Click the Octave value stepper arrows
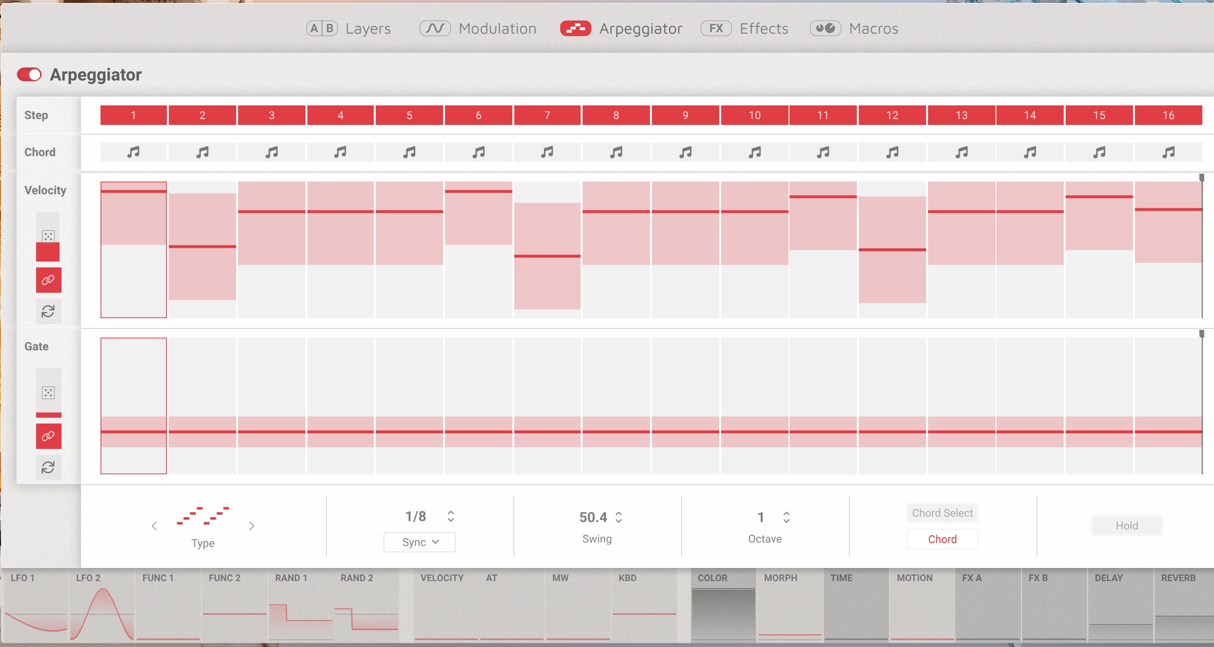This screenshot has height=647, width=1214. point(787,517)
